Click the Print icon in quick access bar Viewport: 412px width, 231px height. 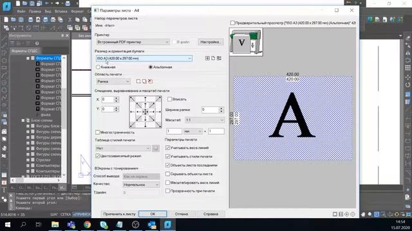point(68,3)
